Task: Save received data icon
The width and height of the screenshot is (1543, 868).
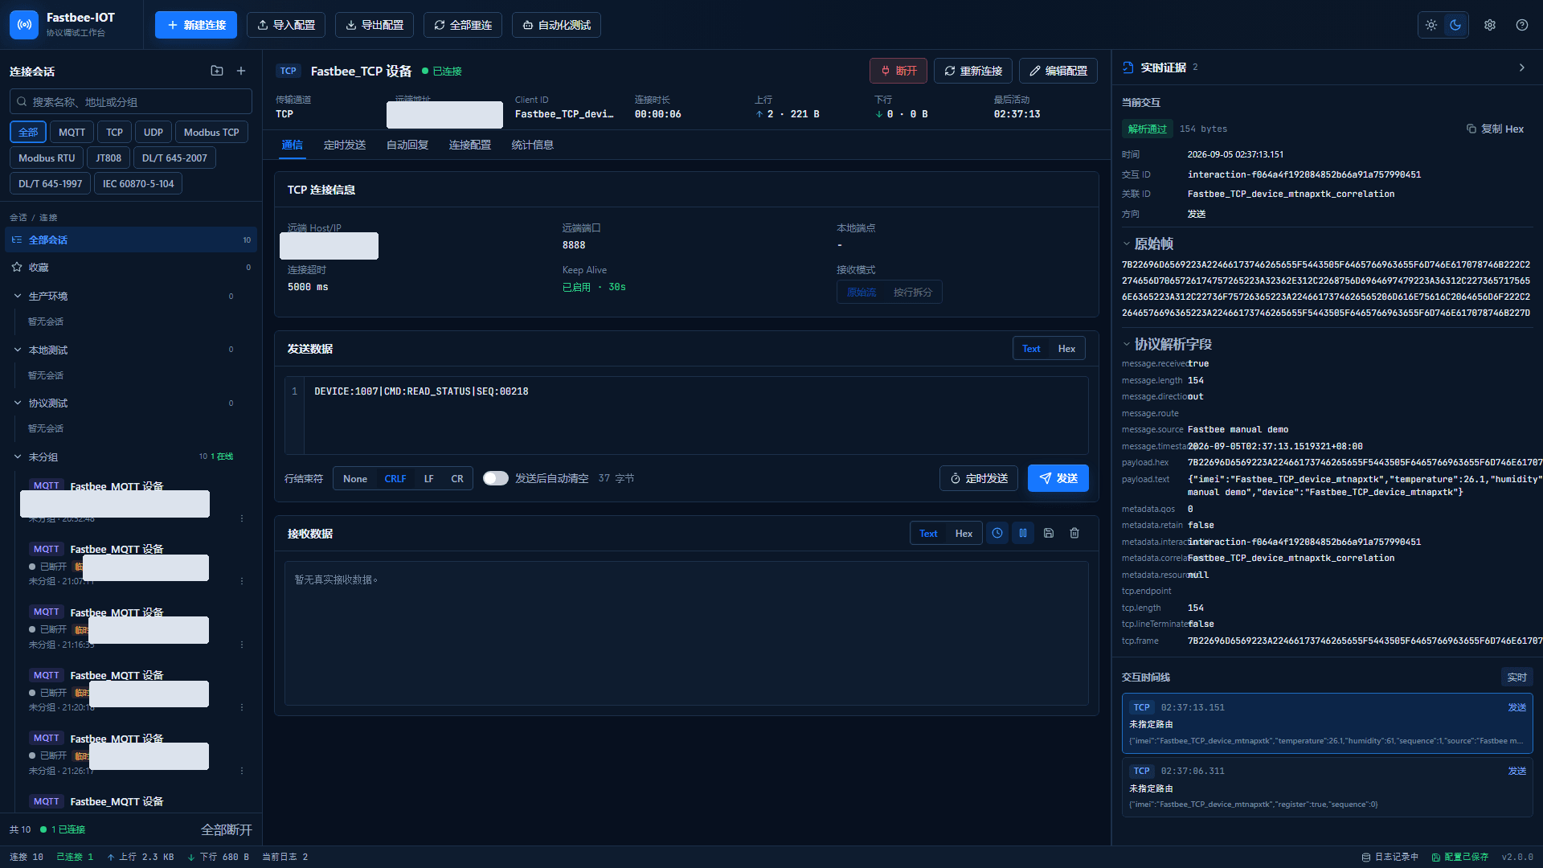Action: pyautogui.click(x=1049, y=533)
